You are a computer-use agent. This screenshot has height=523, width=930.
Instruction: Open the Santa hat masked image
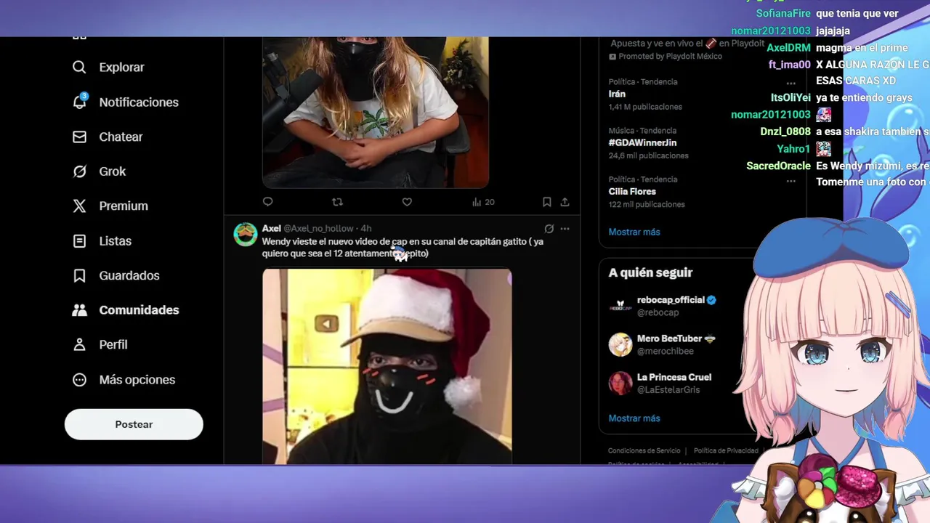click(x=387, y=366)
